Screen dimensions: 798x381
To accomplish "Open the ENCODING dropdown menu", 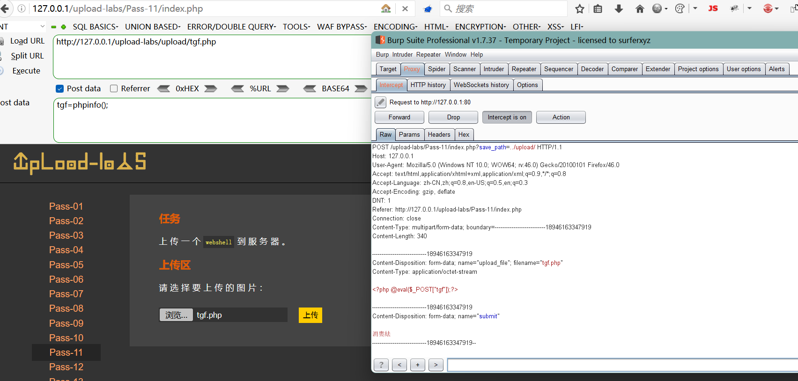I will pos(395,27).
